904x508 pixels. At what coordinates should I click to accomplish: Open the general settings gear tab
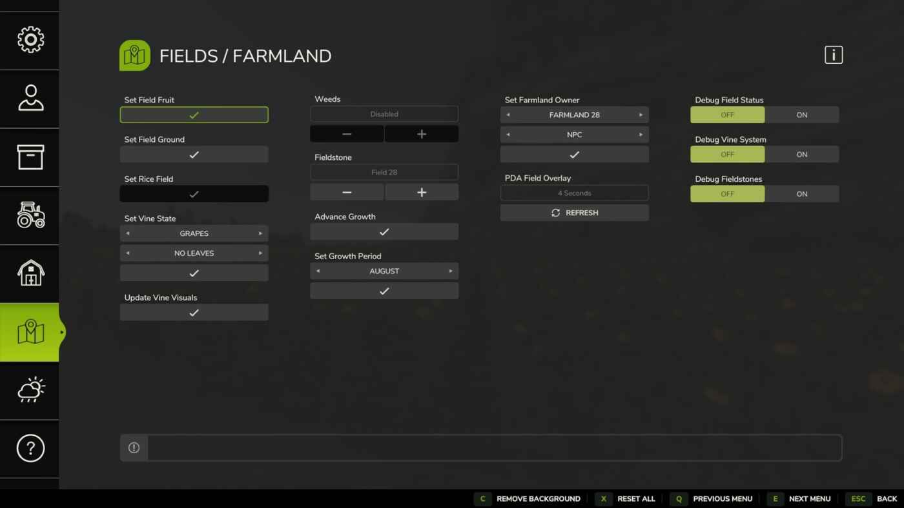30,40
